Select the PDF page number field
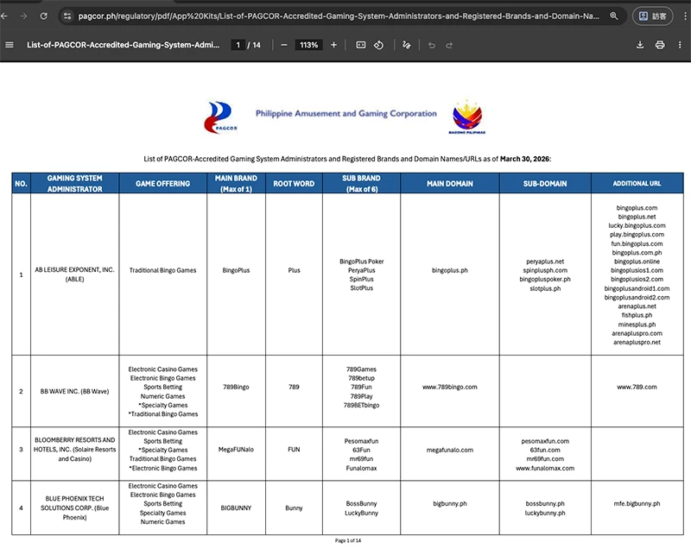 point(238,45)
